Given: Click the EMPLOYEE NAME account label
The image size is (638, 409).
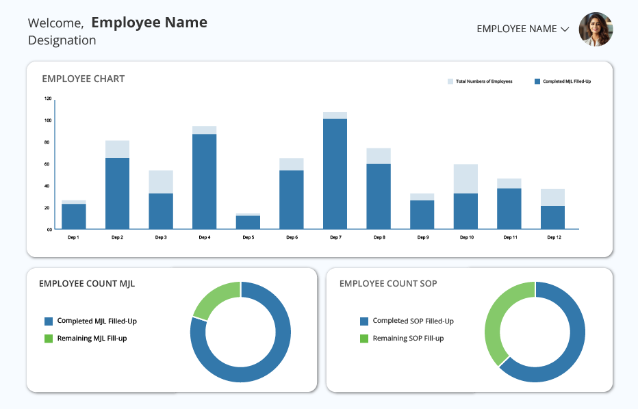Looking at the screenshot, I should click(x=517, y=29).
